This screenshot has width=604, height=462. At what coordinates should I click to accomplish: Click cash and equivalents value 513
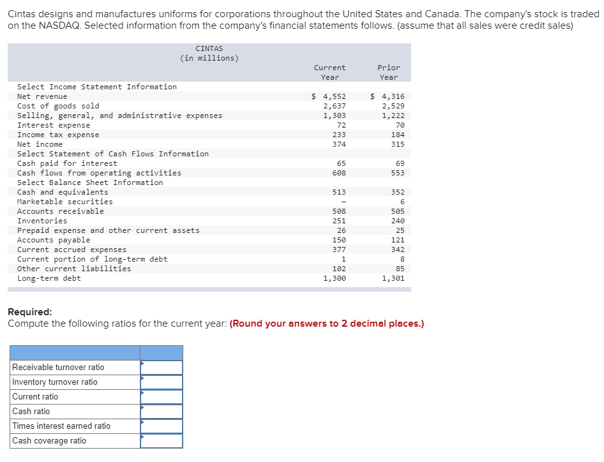[339, 192]
